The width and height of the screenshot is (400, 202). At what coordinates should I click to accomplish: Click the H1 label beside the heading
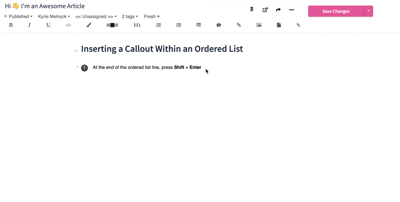[76, 51]
